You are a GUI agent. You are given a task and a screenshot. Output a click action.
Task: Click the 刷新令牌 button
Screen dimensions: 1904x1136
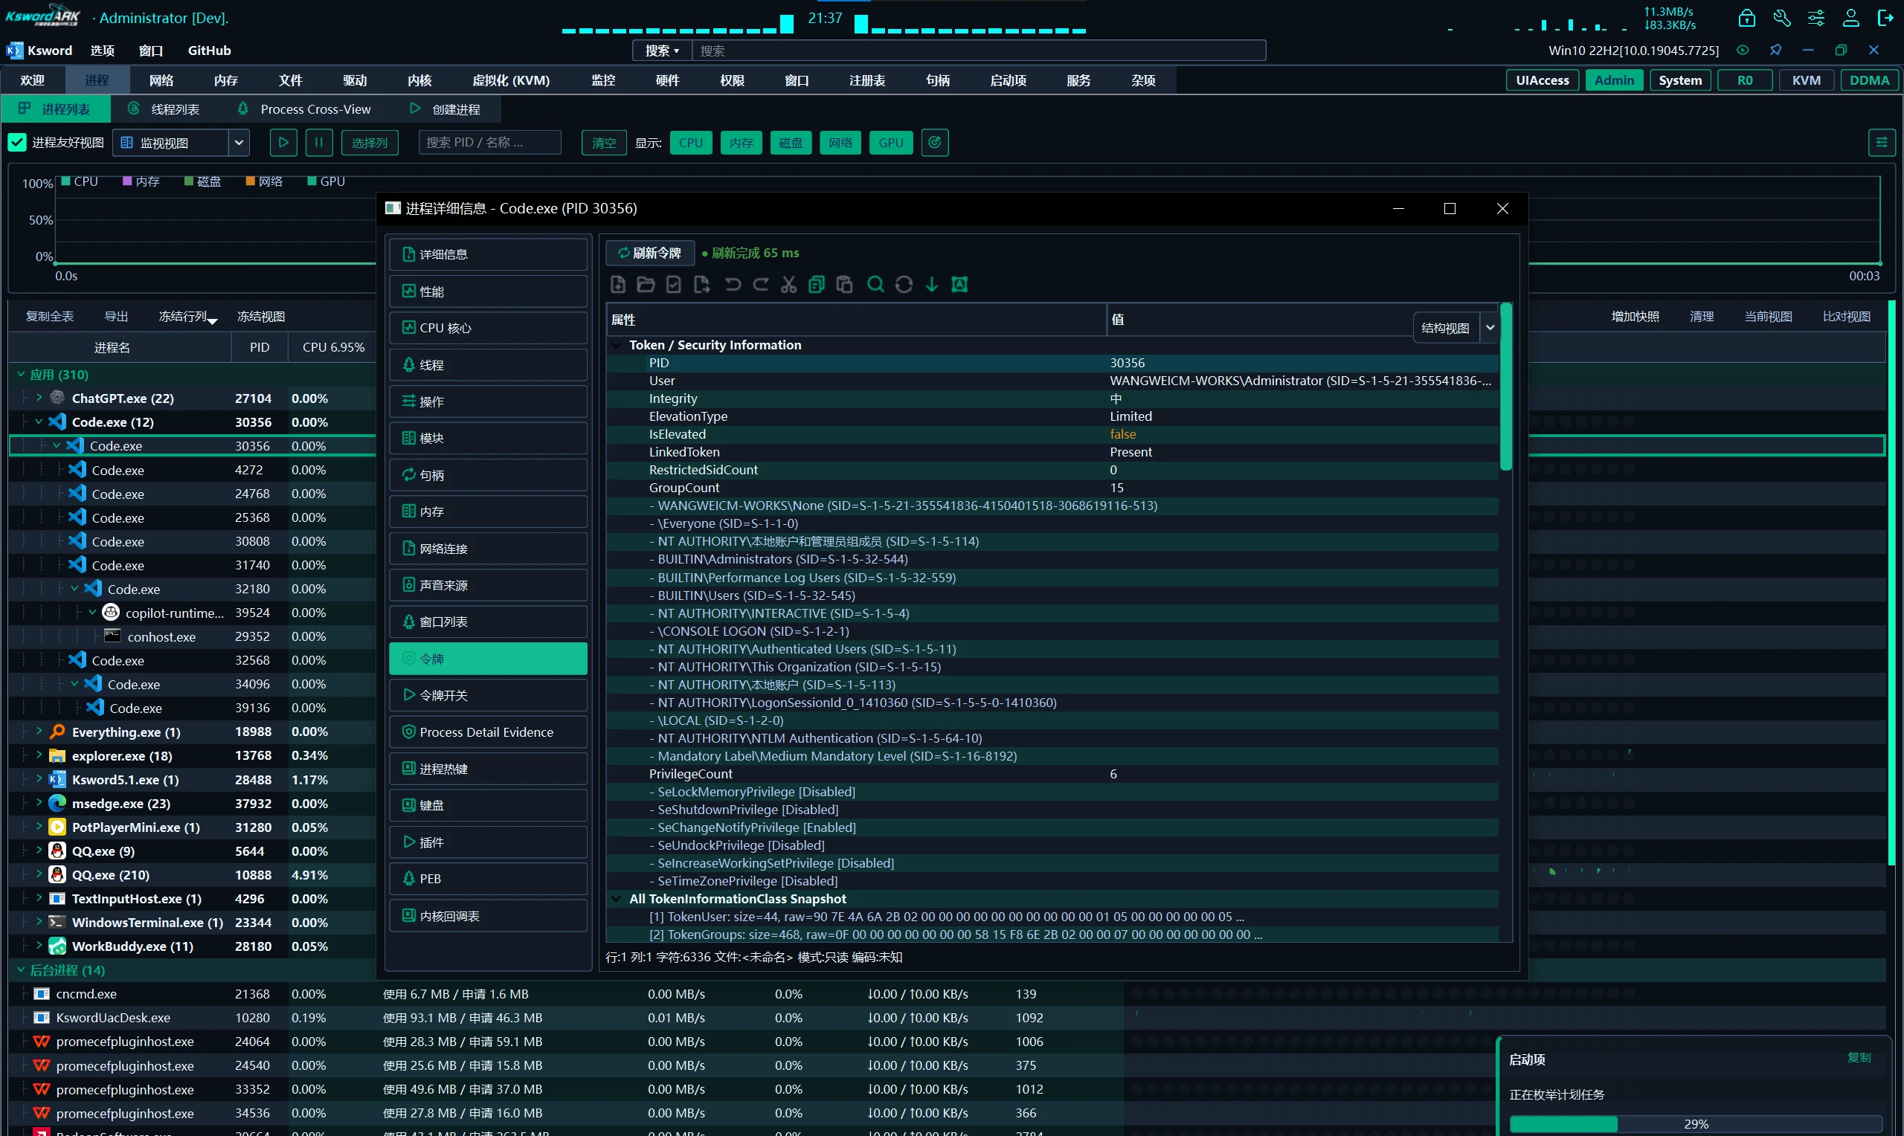650,253
